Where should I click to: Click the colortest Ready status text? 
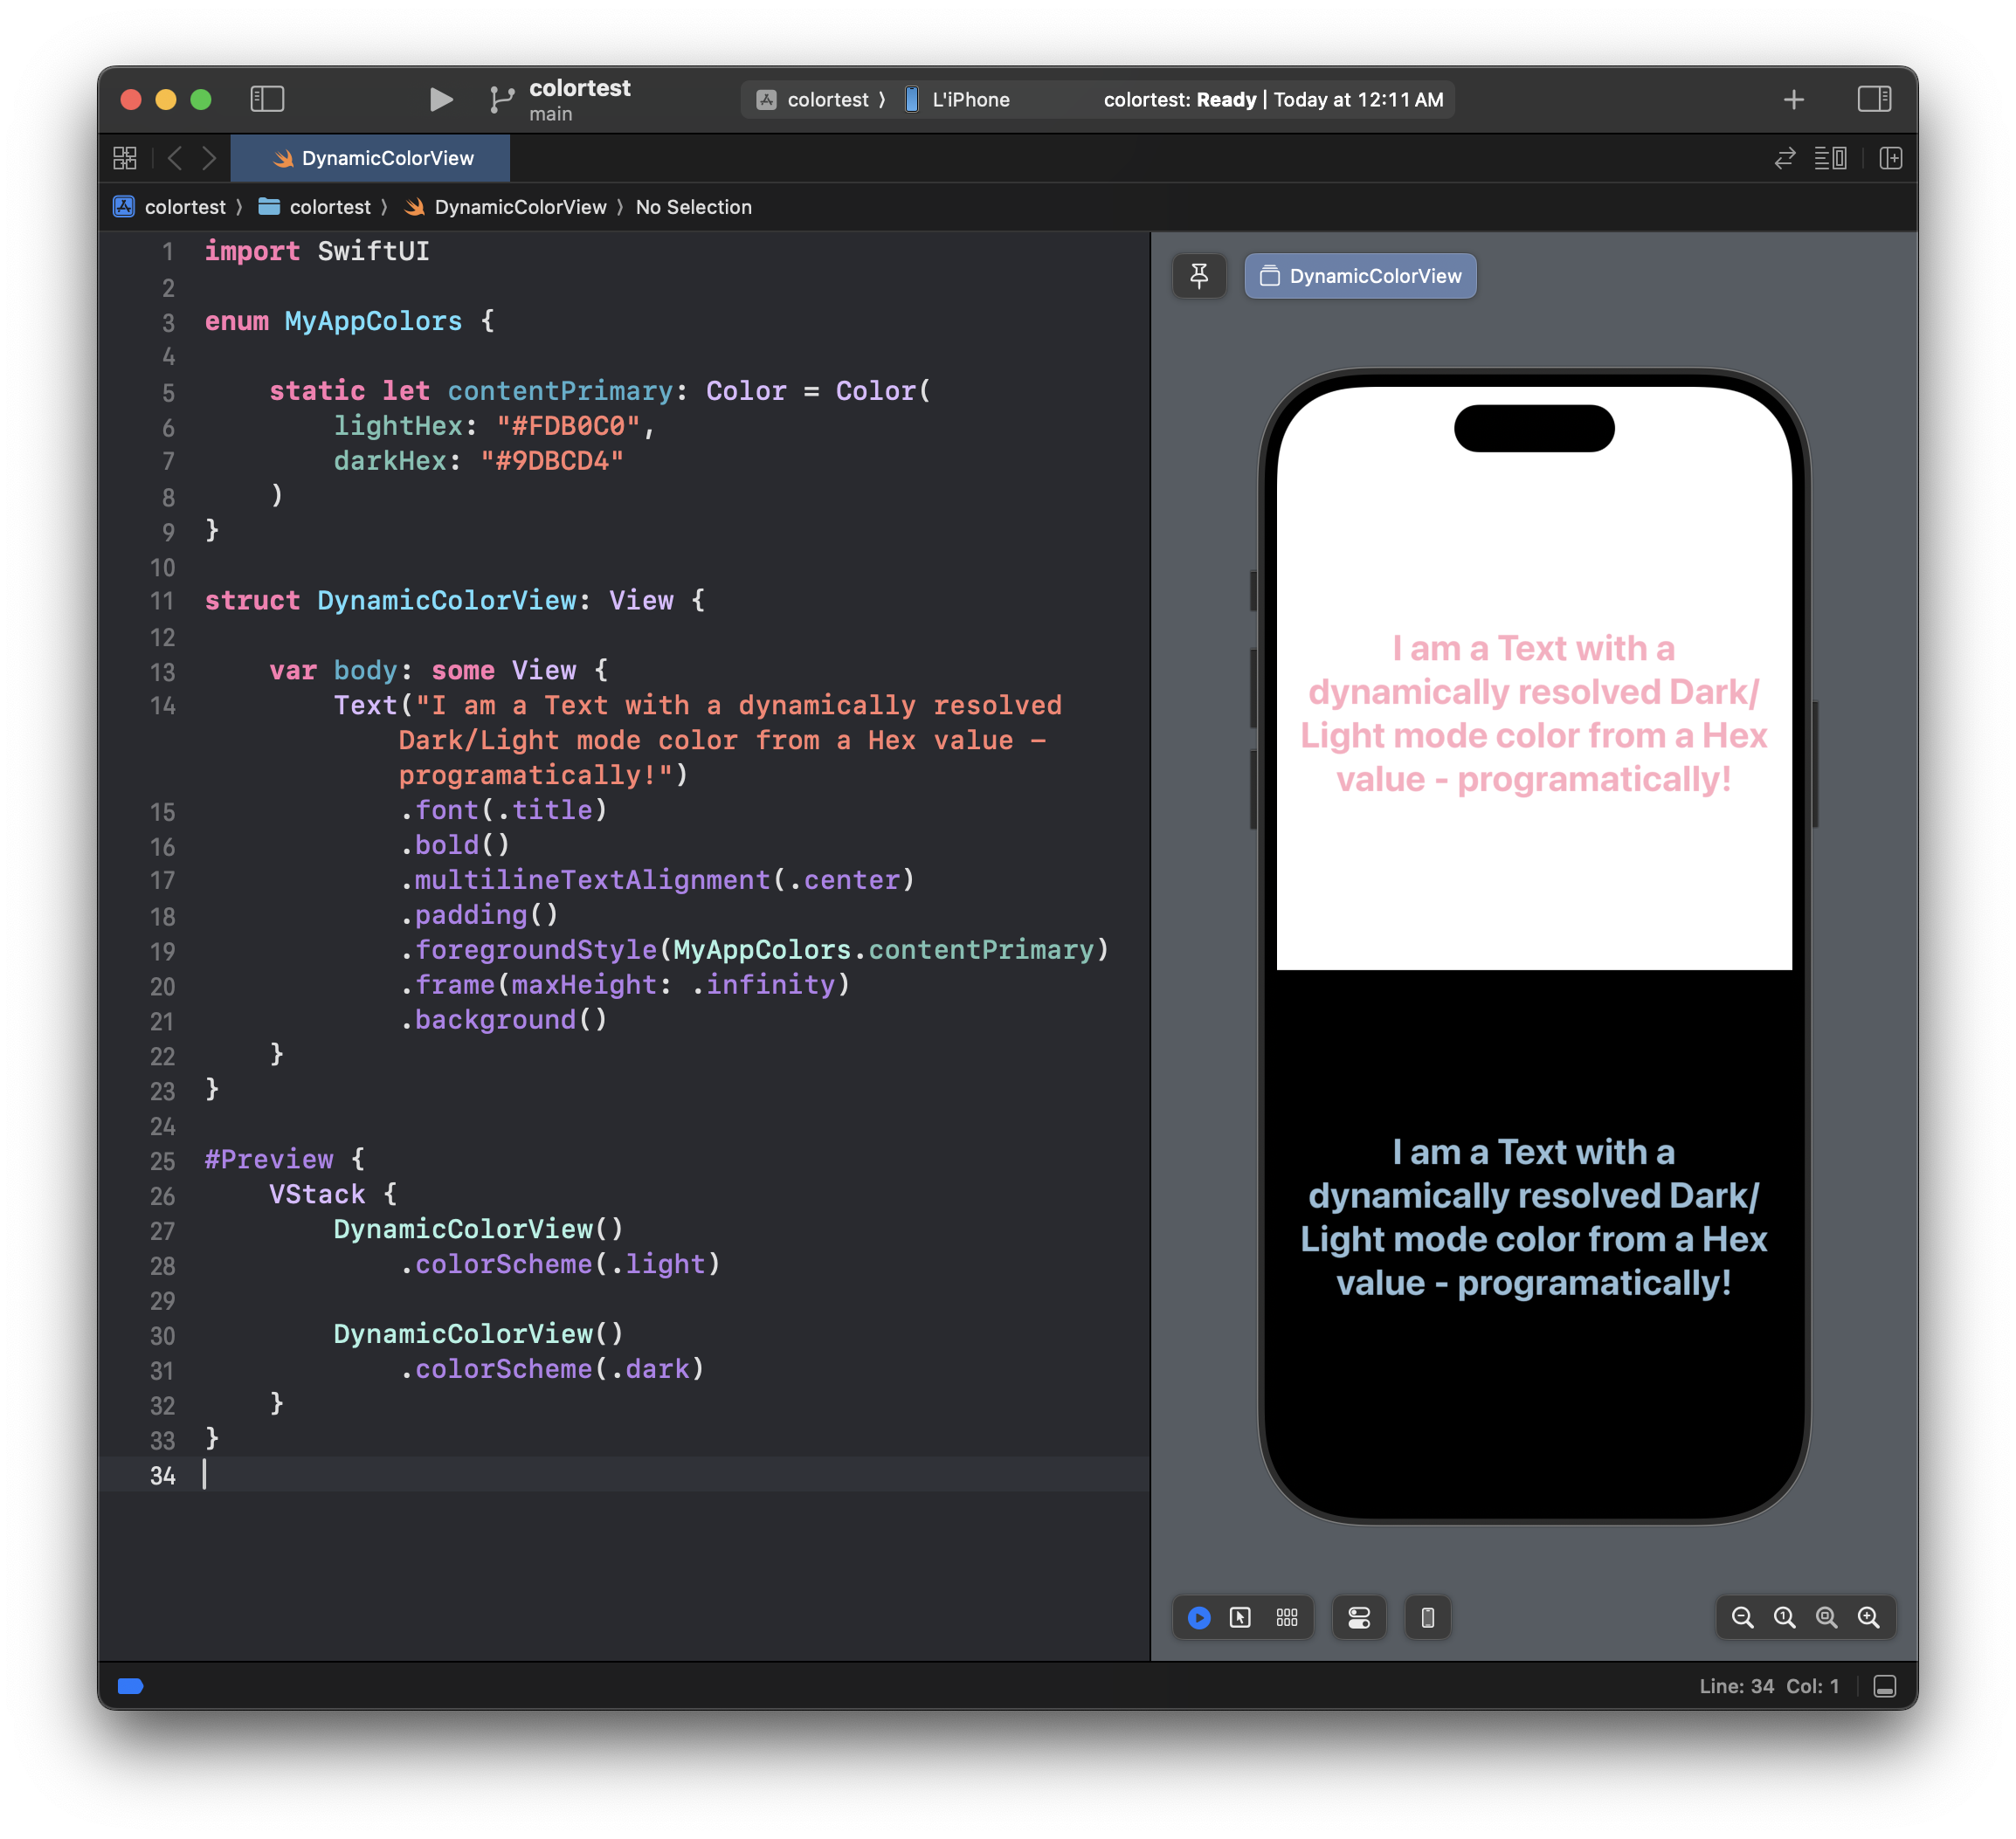click(1273, 100)
